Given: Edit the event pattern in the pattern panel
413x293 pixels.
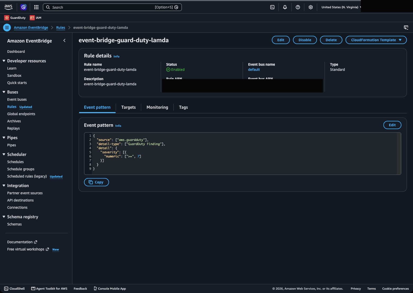Looking at the screenshot, I should pos(392,125).
